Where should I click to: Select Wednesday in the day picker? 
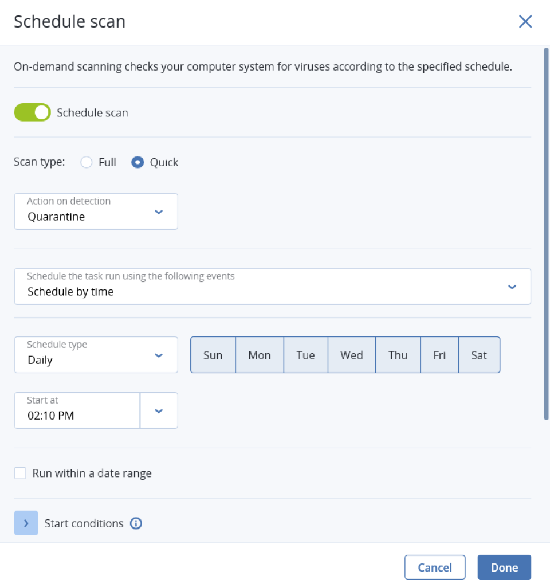click(x=351, y=354)
